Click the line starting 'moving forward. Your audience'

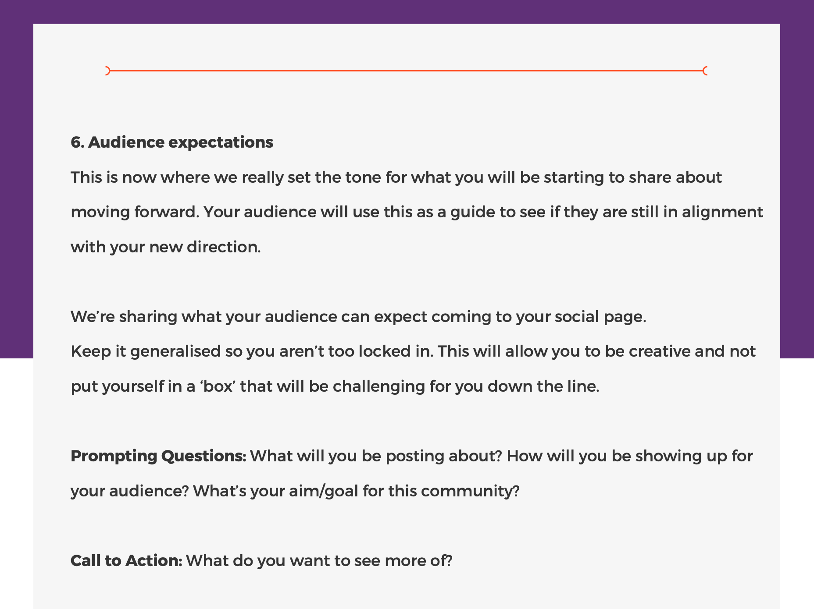417,212
